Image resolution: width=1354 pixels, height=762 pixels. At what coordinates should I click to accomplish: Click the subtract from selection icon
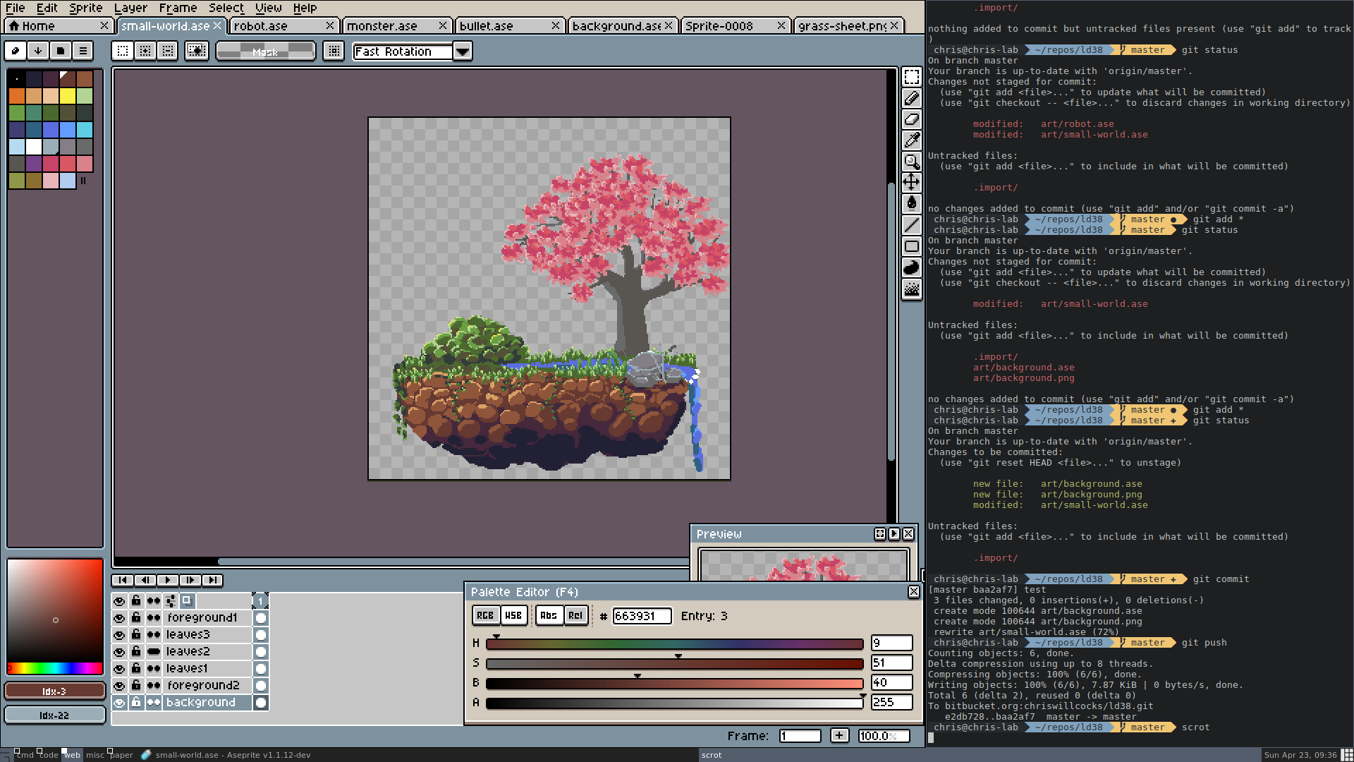pos(168,51)
